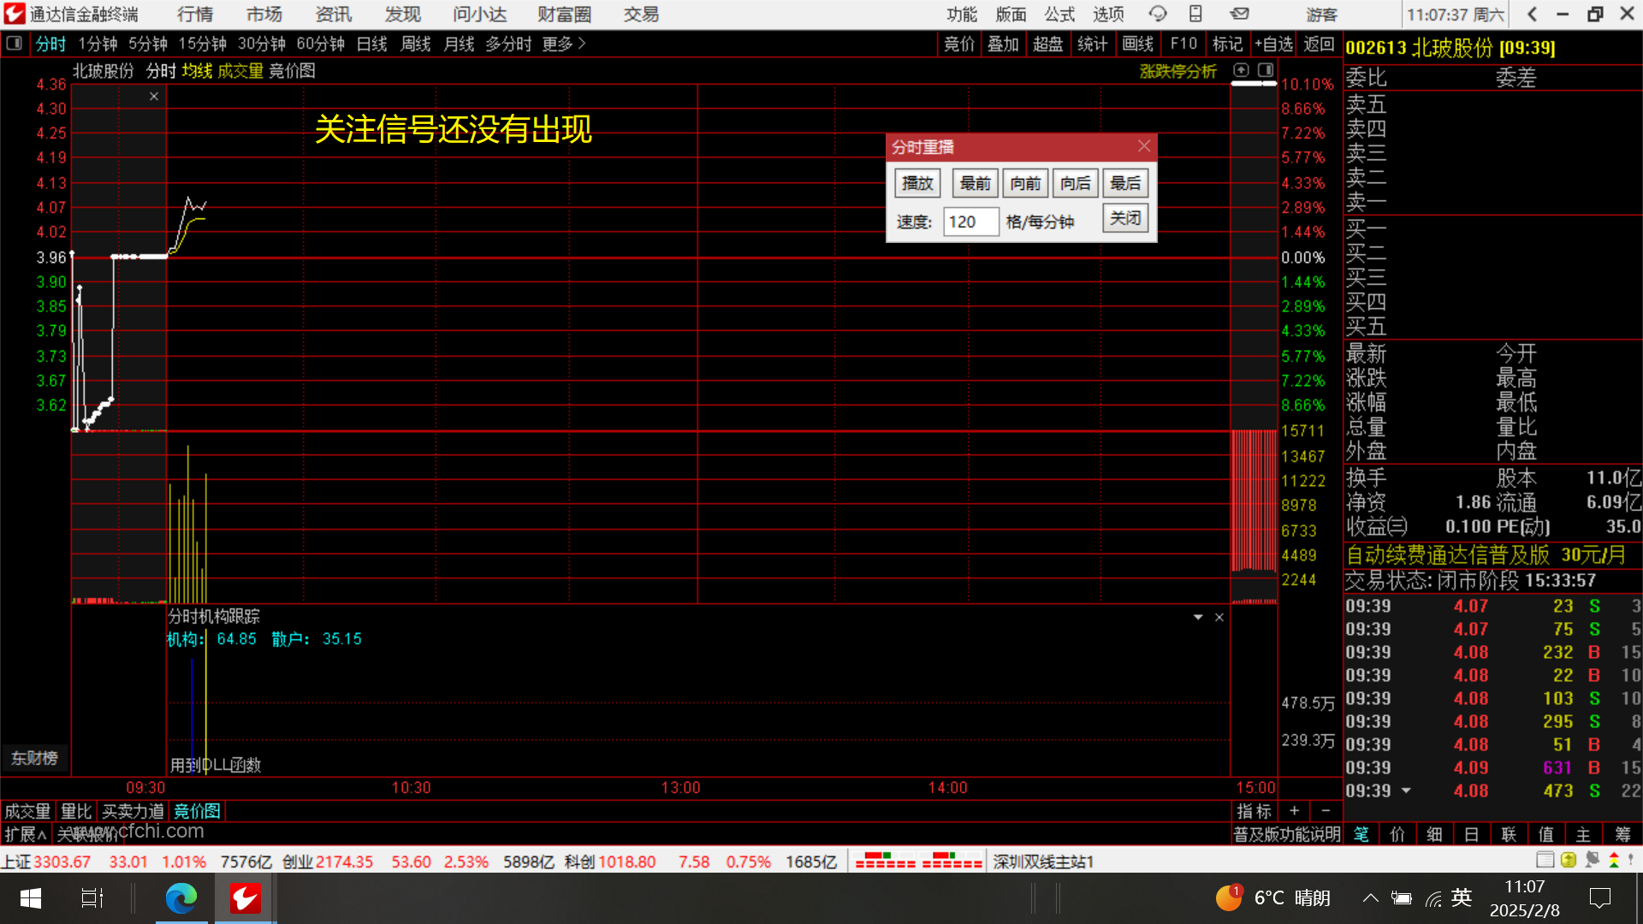Open the 公式 menu
The image size is (1643, 924).
(x=1059, y=14)
